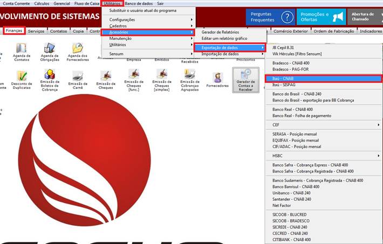The height and width of the screenshot is (244, 383).
Task: Expand Exportação de dados submenu
Action: tap(230, 47)
